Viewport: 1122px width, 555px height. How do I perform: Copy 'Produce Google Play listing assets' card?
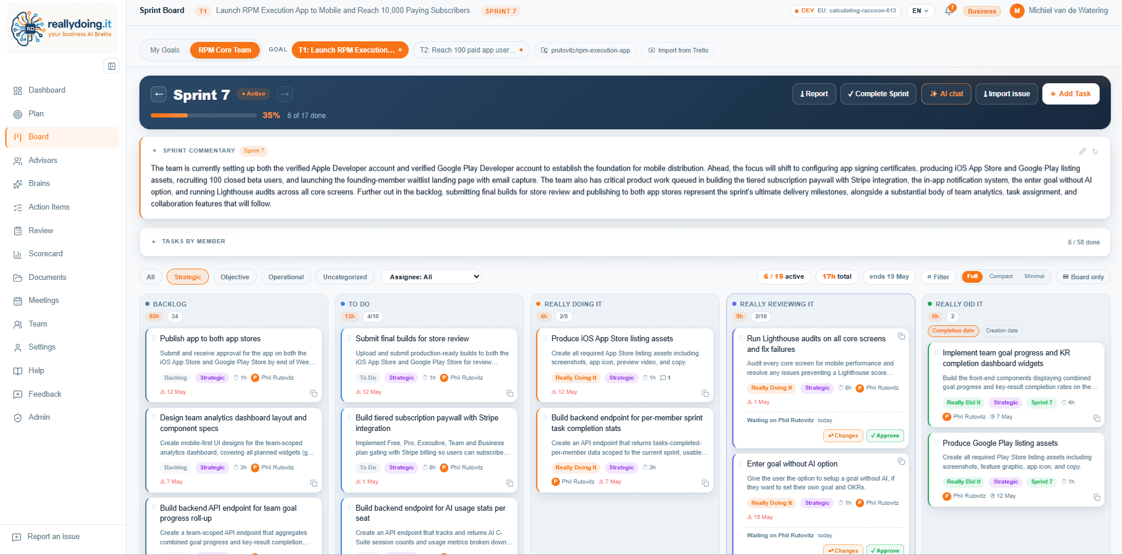click(x=1097, y=497)
